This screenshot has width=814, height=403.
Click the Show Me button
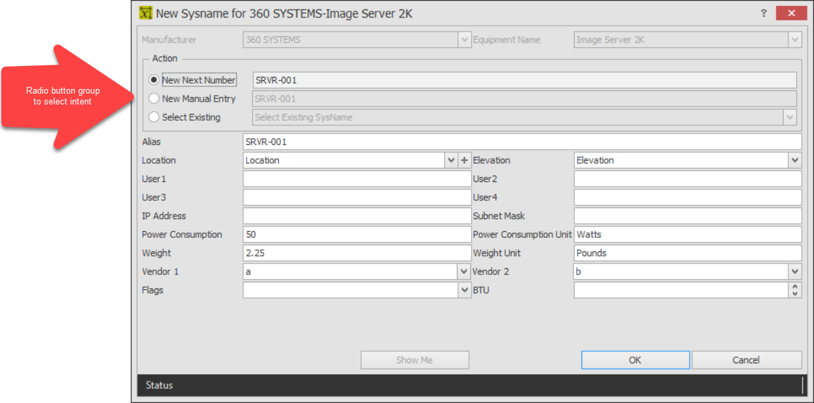(415, 360)
